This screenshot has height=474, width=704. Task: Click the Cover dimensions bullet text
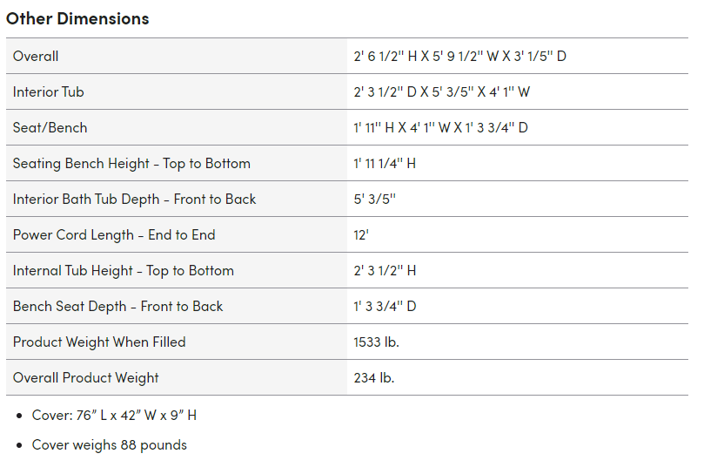[114, 416]
